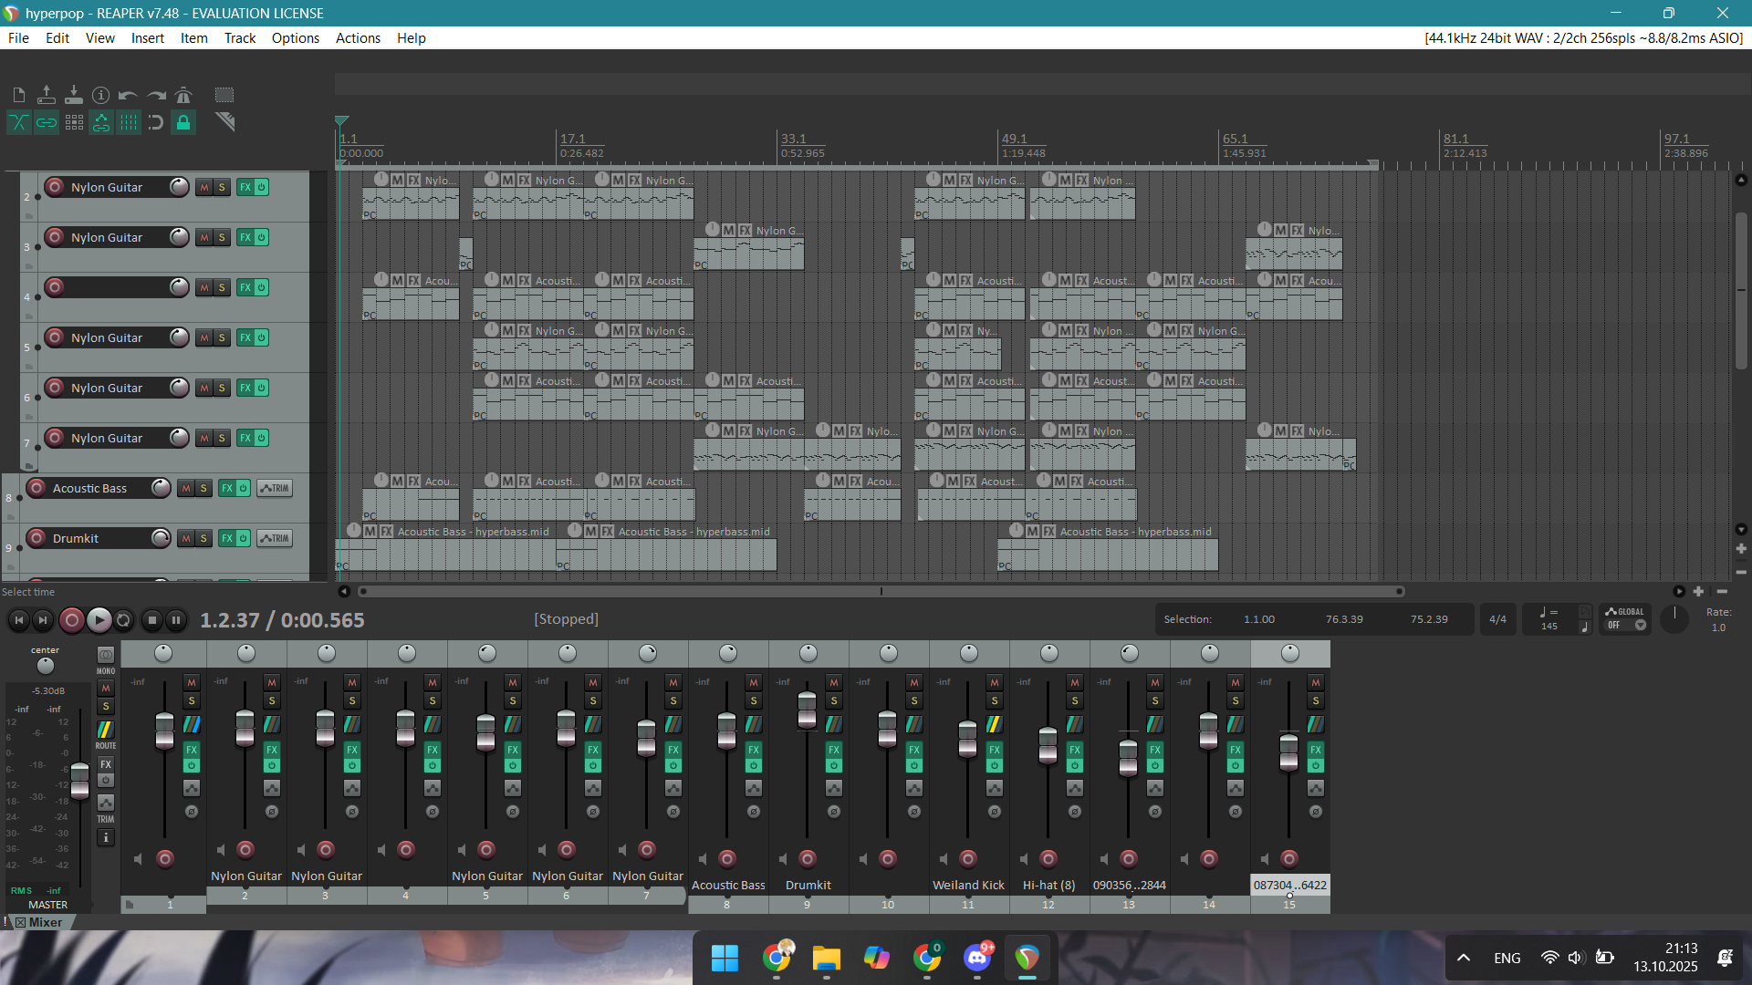Click the undo arrow in toolbar
1752x985 pixels.
click(x=128, y=95)
